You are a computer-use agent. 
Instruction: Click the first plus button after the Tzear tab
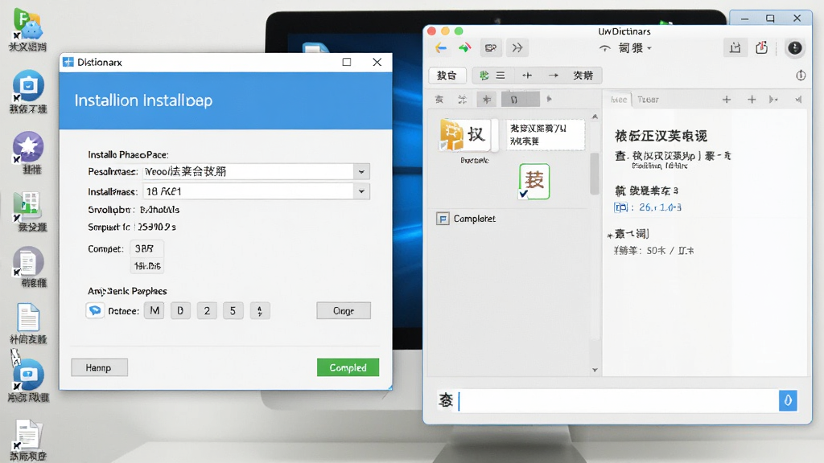coord(727,99)
